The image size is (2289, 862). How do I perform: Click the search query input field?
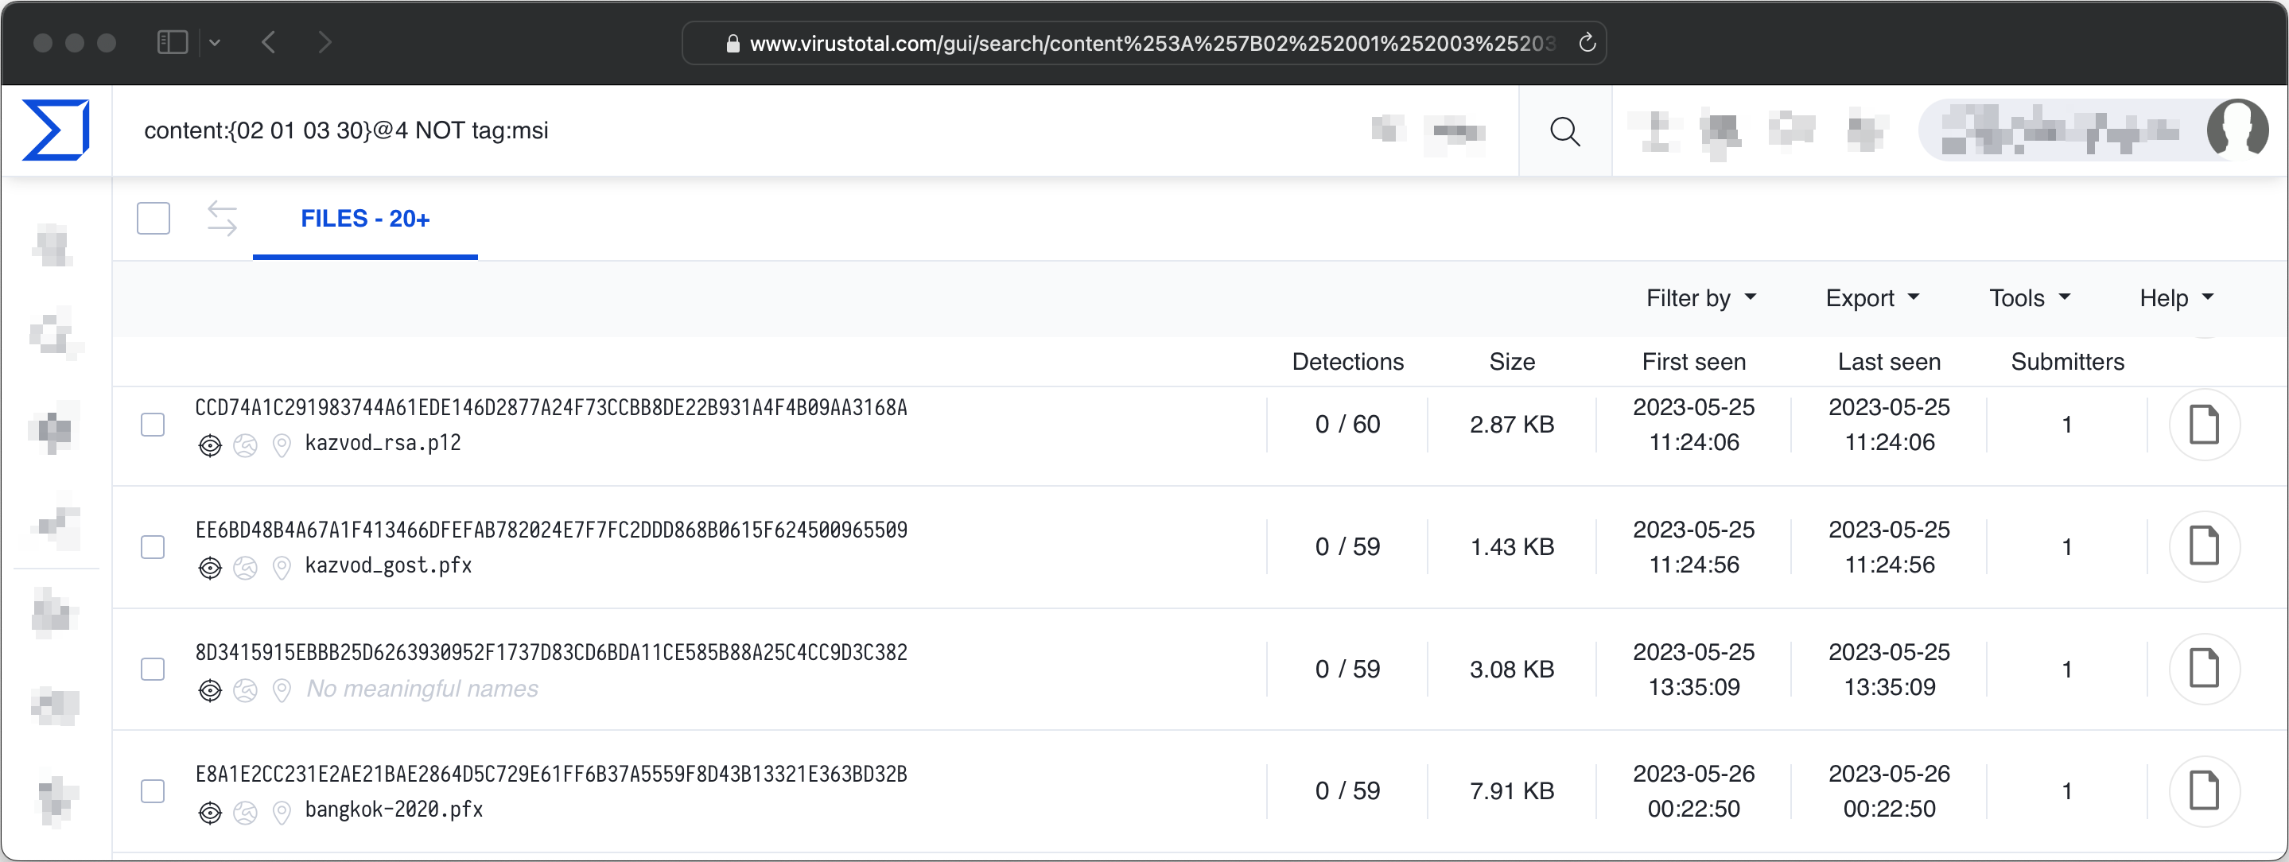pyautogui.click(x=711, y=130)
